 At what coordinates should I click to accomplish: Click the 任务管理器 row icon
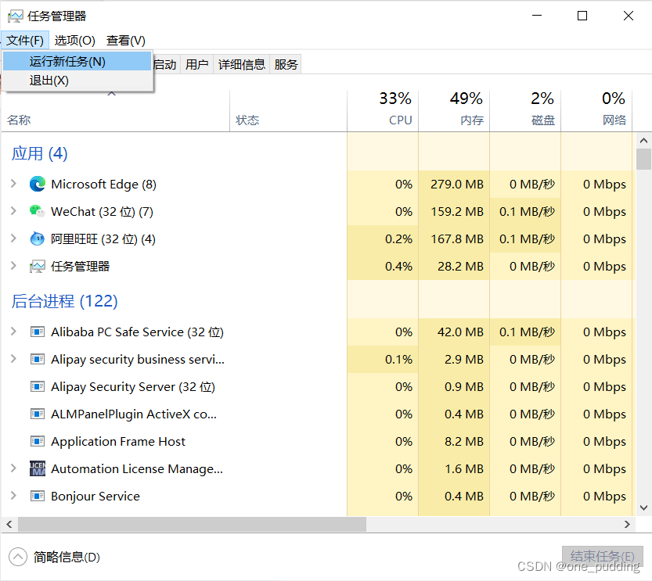point(38,266)
